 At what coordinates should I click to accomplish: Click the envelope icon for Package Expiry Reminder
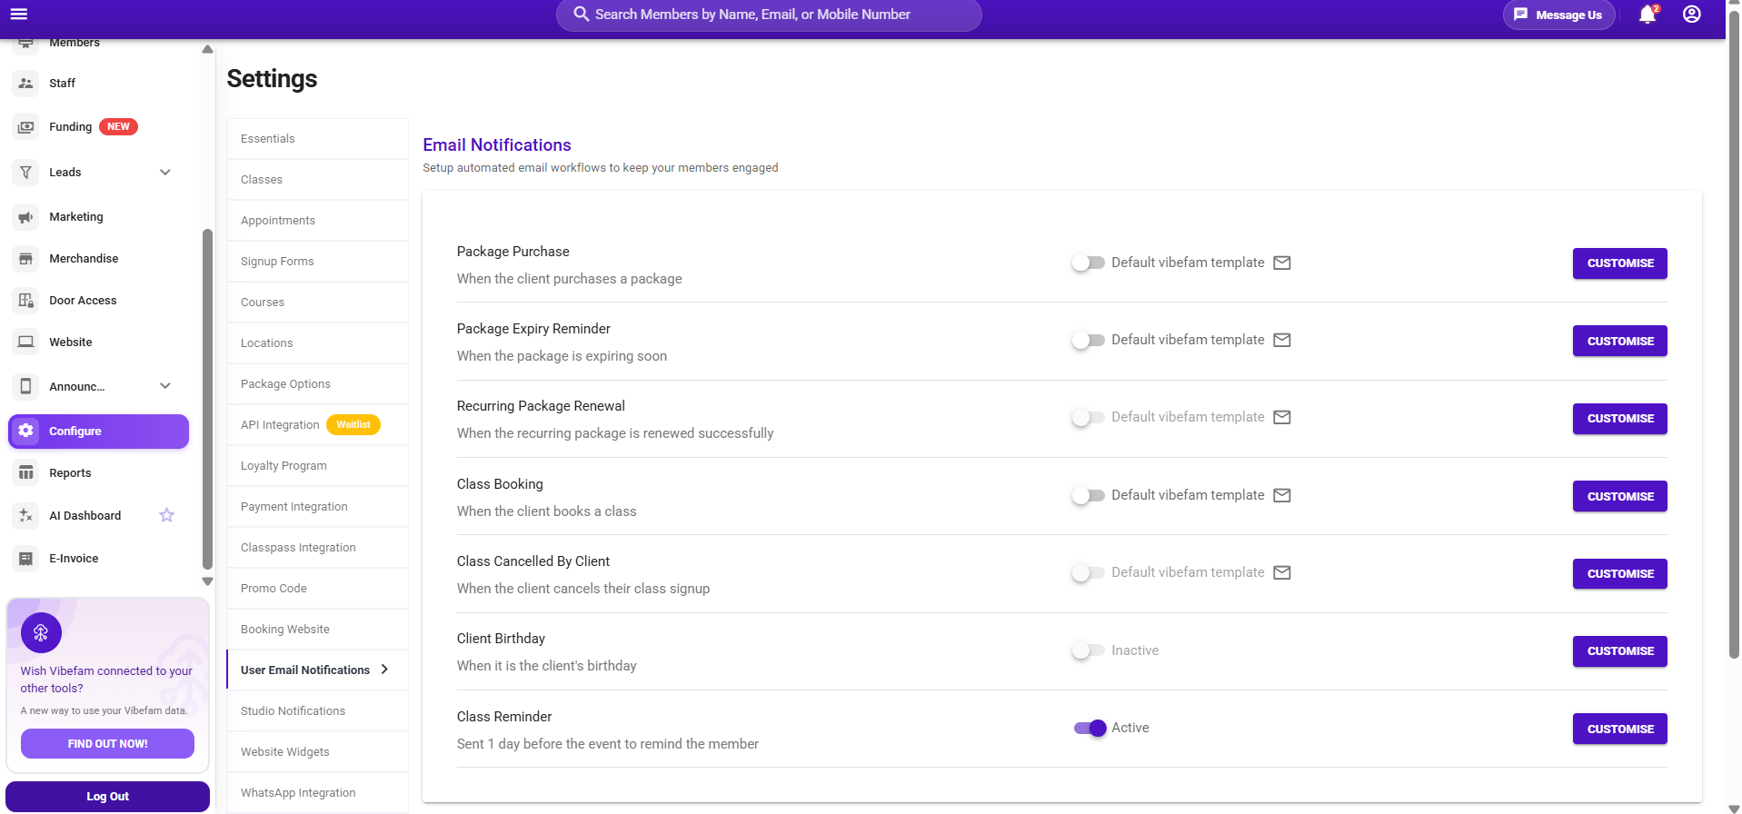point(1282,340)
